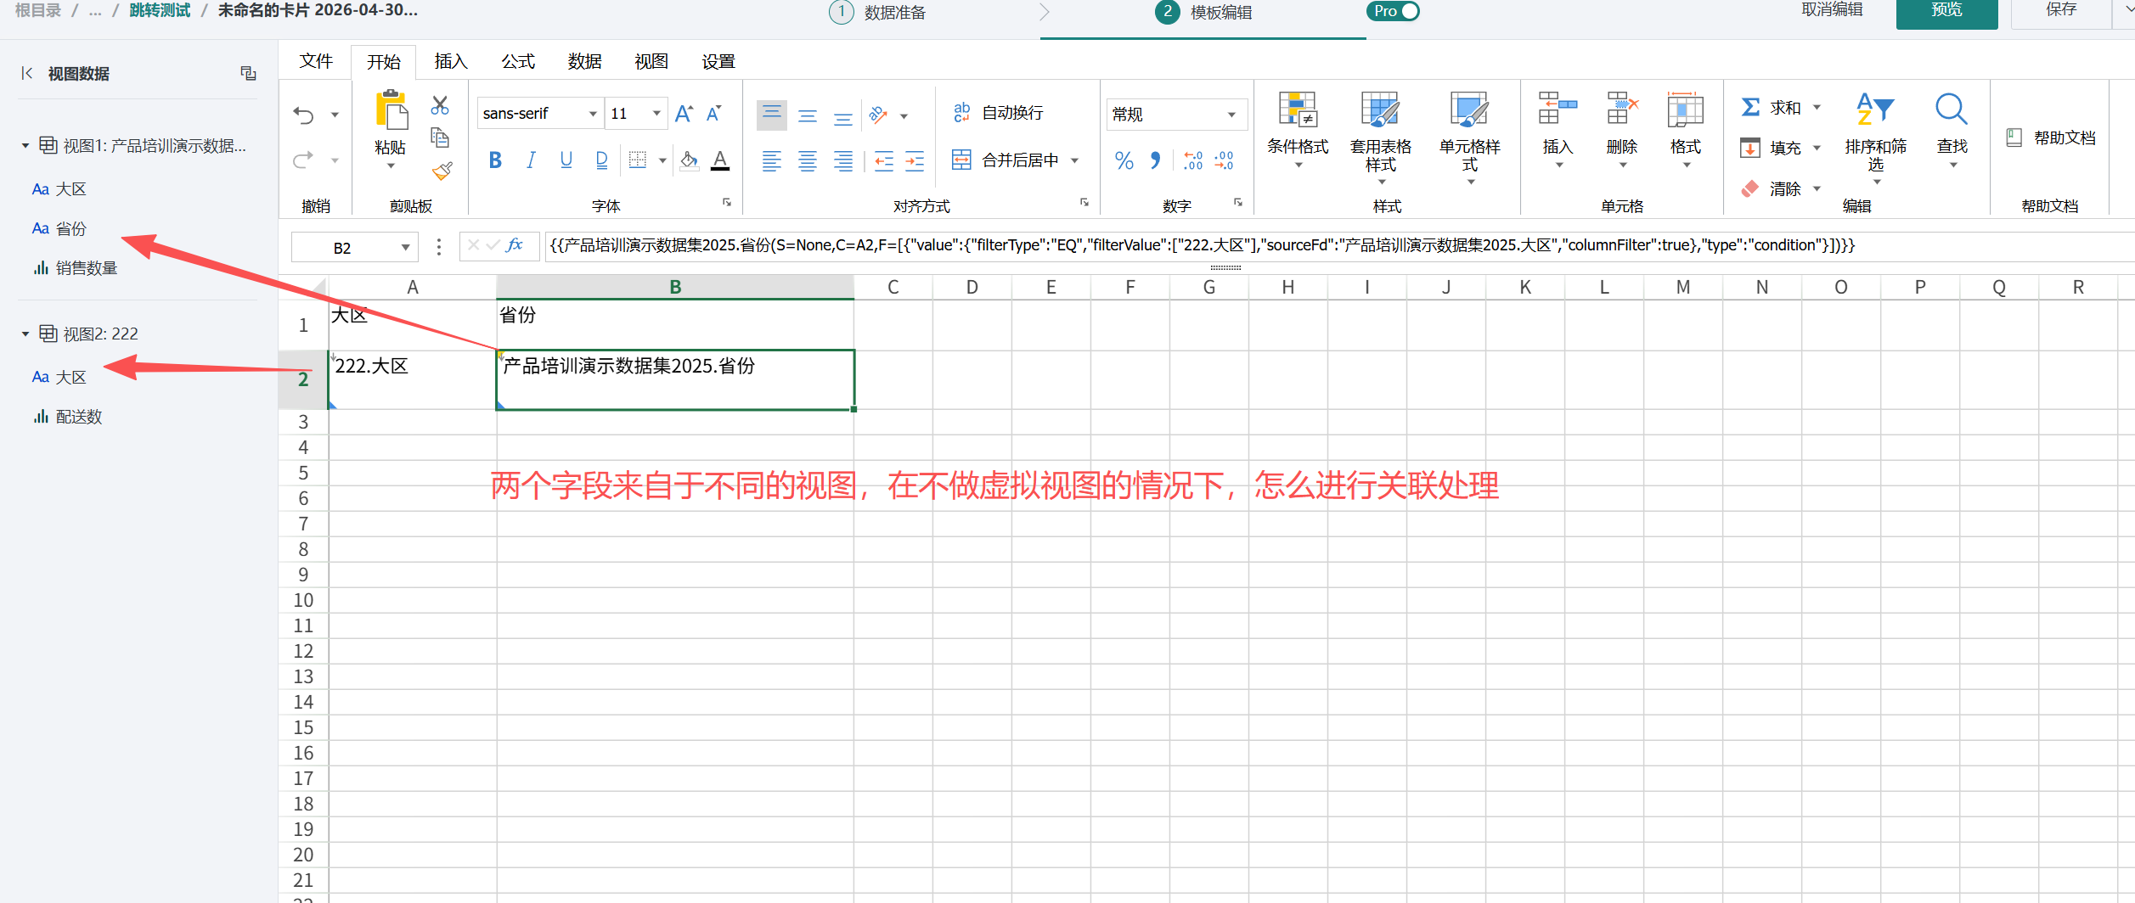Open 单元格样式 cell styles
The image size is (2135, 903).
(1470, 138)
